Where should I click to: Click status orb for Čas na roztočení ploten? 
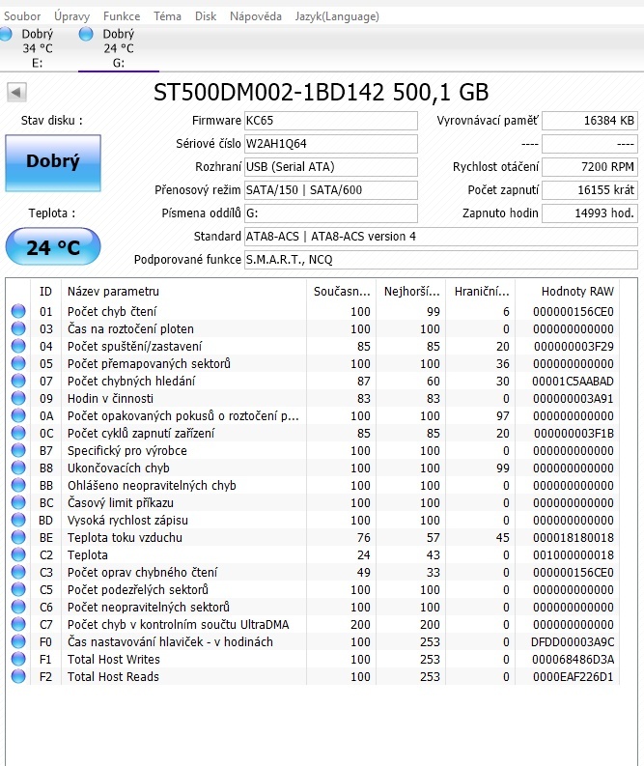18,328
